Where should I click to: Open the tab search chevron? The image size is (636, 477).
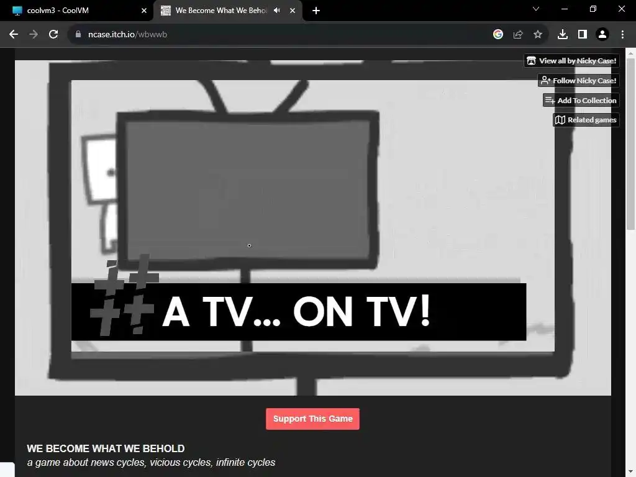(x=536, y=9)
